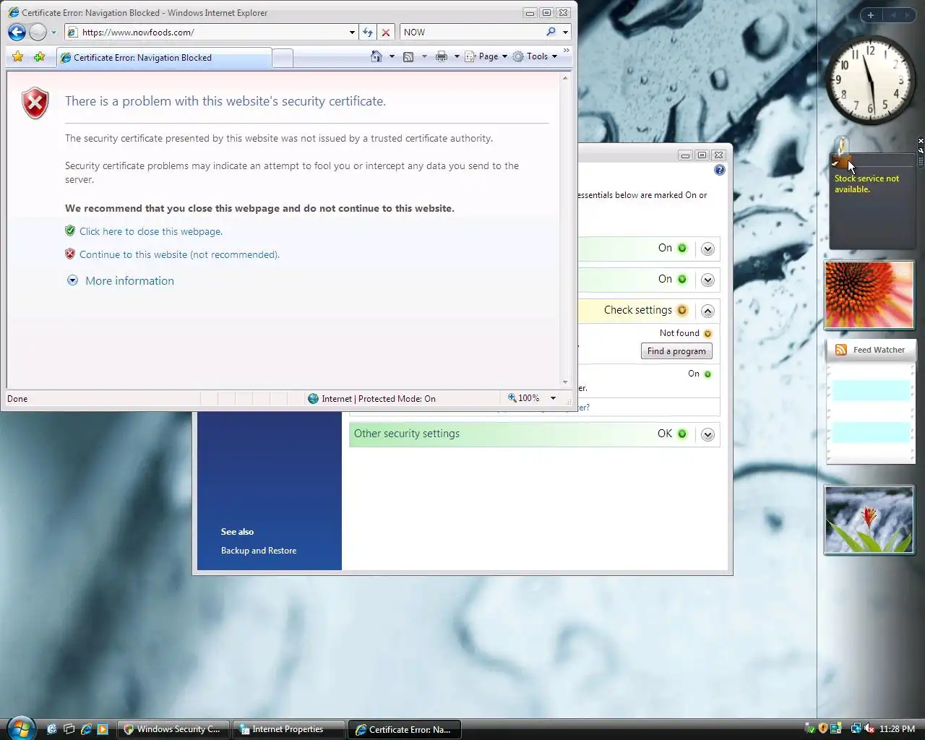Open the Print dropdown arrow
This screenshot has height=740, width=925.
pyautogui.click(x=457, y=56)
